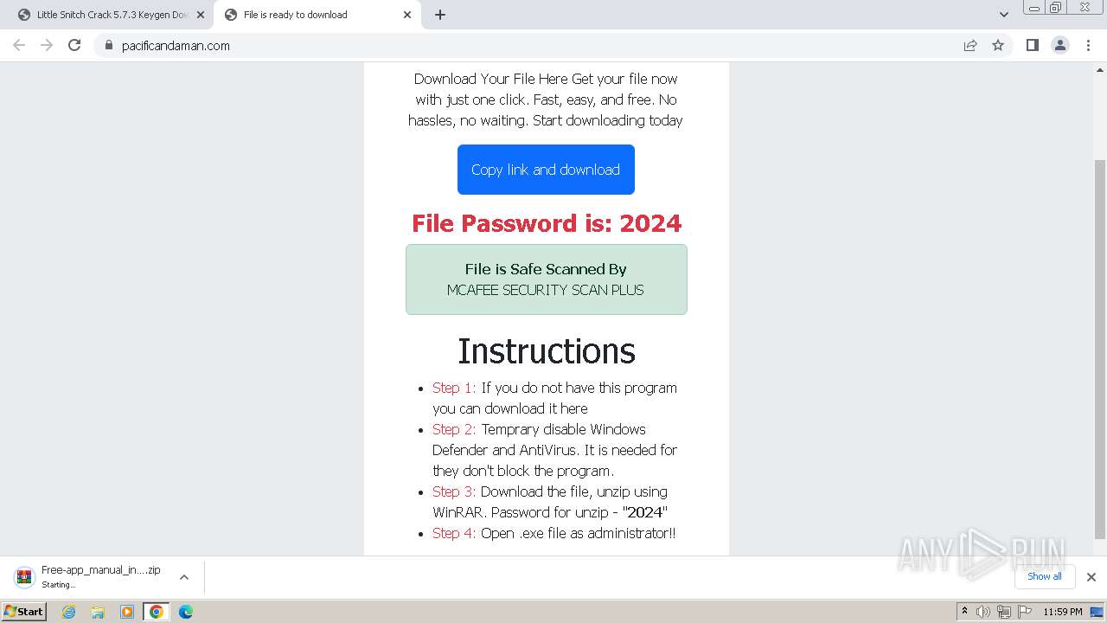Launch Internet Explorer from taskbar
Image resolution: width=1107 pixels, height=623 pixels.
pos(69,612)
